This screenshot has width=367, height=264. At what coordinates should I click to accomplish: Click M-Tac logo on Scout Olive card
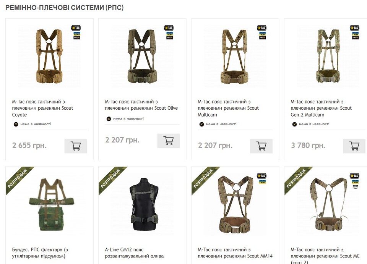coord(168,28)
